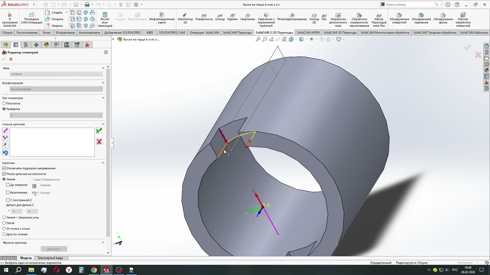This screenshot has width=490, height=275.
Task: Launch Обнаружение карманов pocket recognition
Action: click(x=421, y=19)
